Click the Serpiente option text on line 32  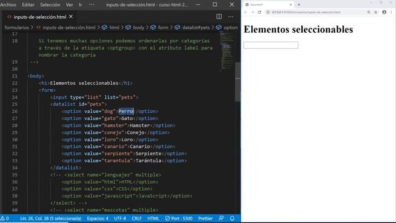point(148,154)
